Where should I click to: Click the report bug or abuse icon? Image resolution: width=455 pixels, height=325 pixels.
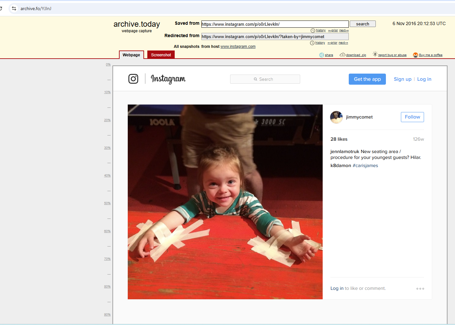pos(375,54)
